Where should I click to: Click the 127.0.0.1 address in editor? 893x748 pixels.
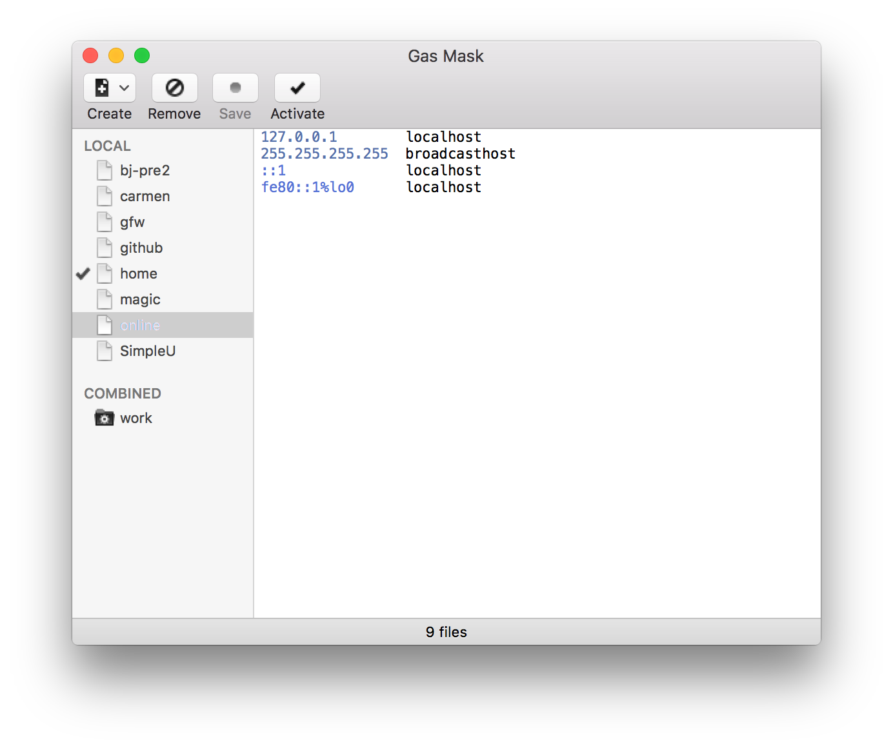click(x=299, y=137)
